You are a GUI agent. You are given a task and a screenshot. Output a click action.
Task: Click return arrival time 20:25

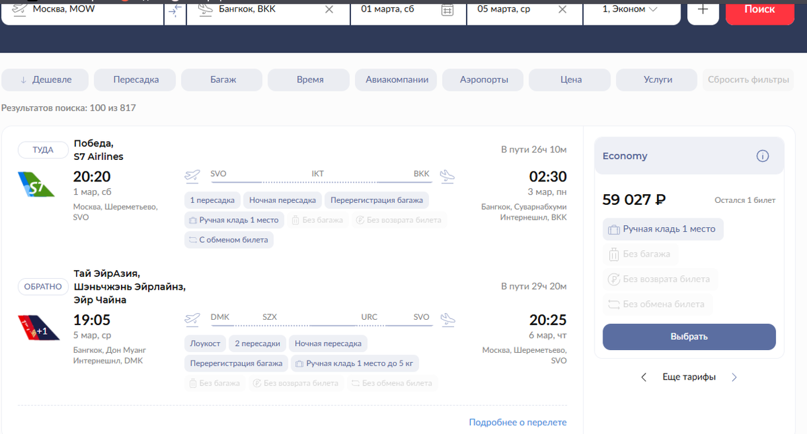coord(548,320)
